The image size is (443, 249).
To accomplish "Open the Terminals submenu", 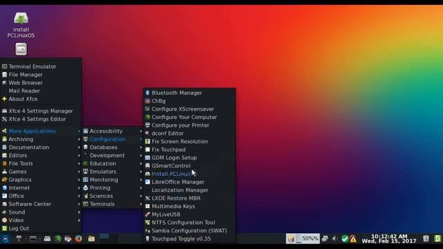I will [x=112, y=204].
